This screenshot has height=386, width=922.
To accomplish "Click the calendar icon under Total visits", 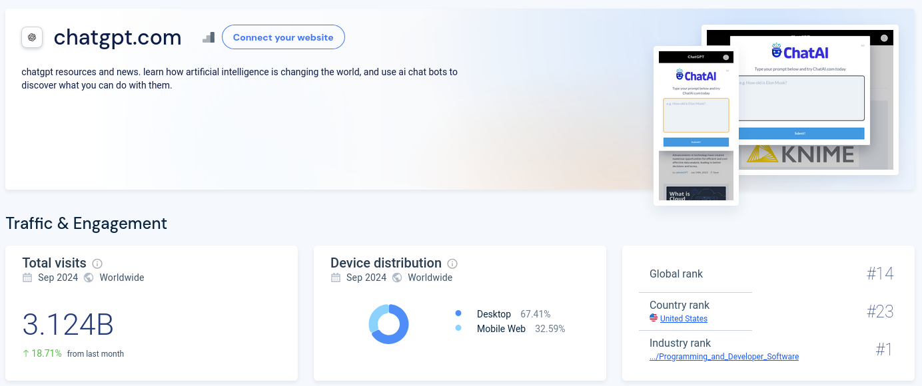I will click(x=27, y=278).
